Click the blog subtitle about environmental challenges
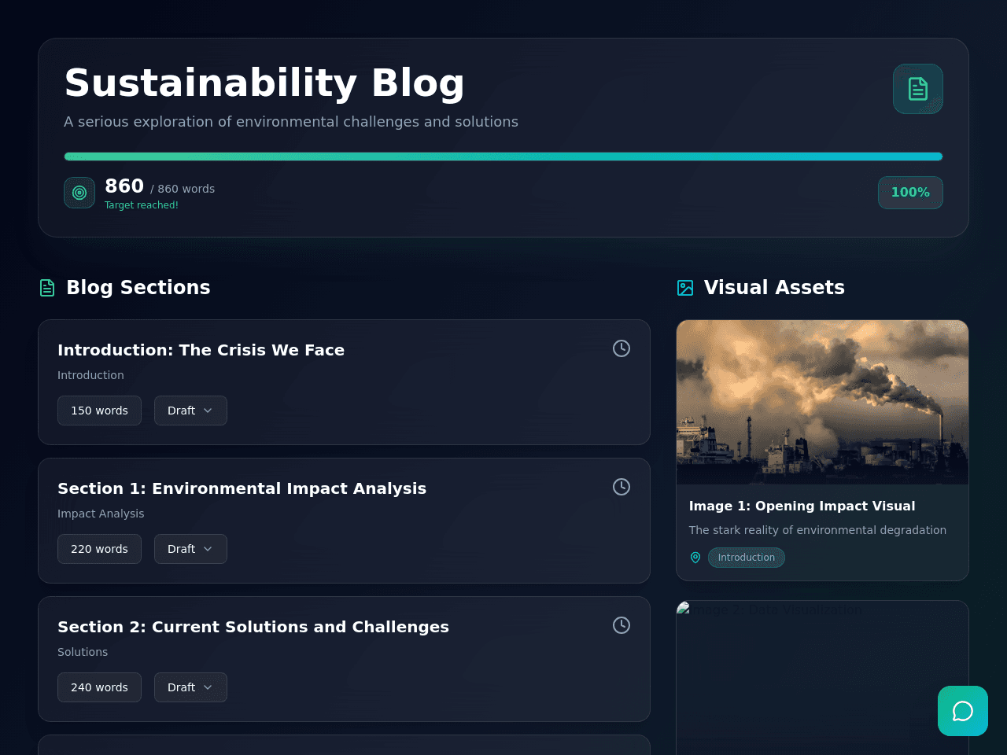The image size is (1007, 755). [291, 122]
